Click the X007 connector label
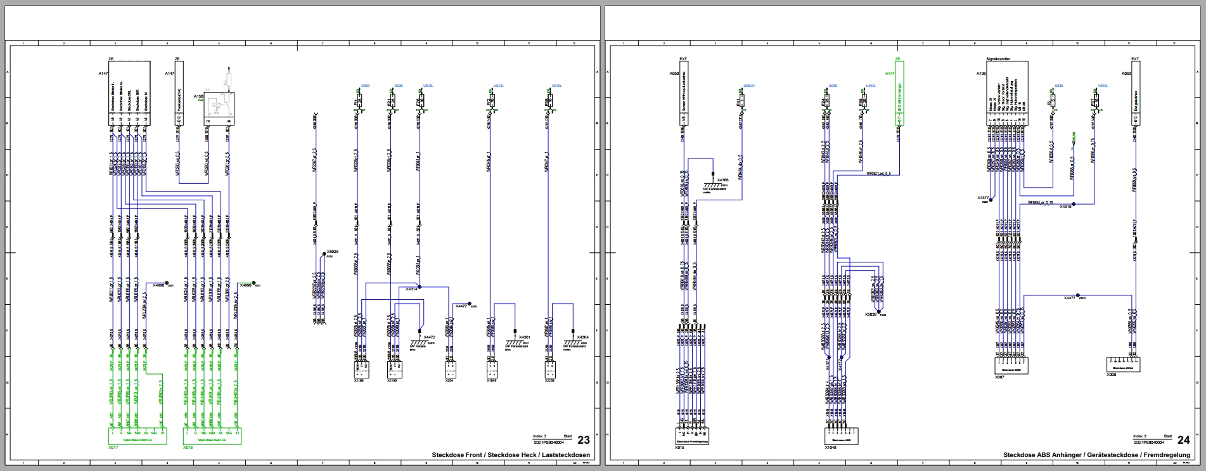The height and width of the screenshot is (471, 1206). [x=998, y=377]
